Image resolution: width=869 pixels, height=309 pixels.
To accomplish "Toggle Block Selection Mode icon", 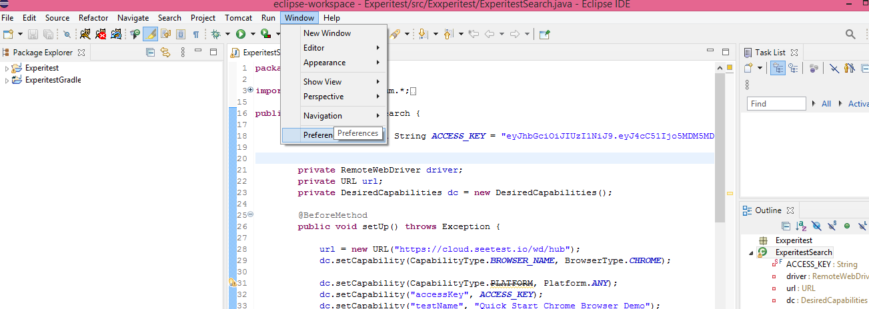I will point(180,34).
